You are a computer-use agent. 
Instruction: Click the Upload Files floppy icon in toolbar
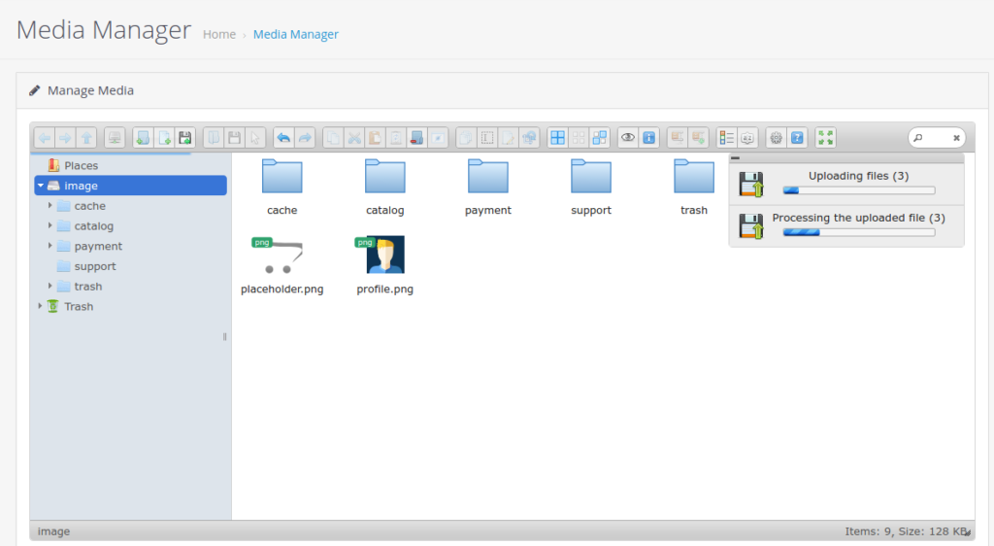tap(185, 138)
